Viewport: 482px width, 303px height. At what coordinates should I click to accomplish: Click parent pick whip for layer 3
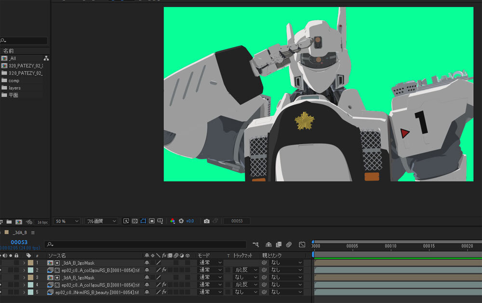(x=264, y=277)
